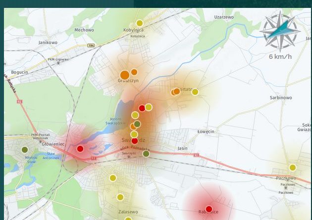Select the olive marker near Młyński Staw
This screenshot has height=220, width=312.
coord(25,150)
